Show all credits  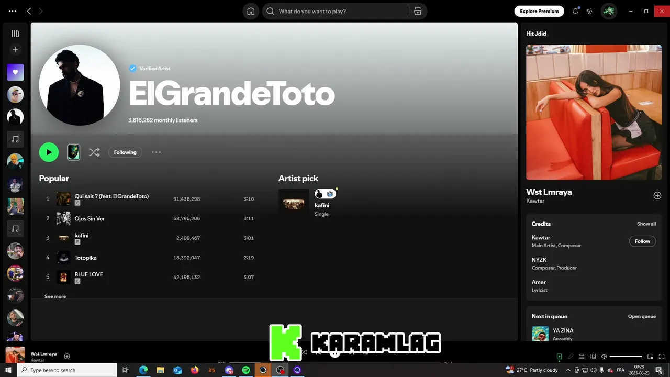[x=646, y=224]
